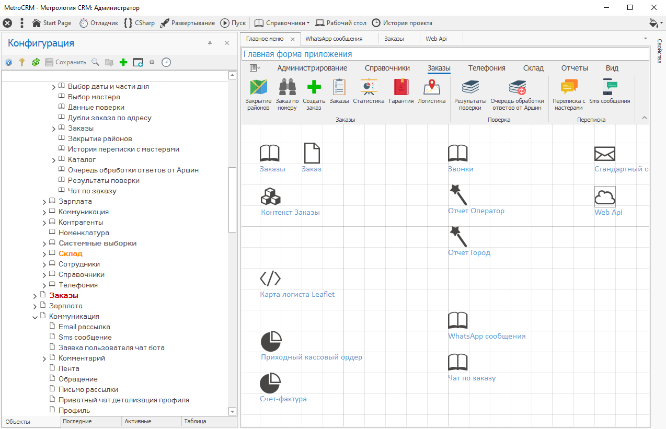
Task: Switch to the Последние bottom tab
Action: [x=91, y=421]
